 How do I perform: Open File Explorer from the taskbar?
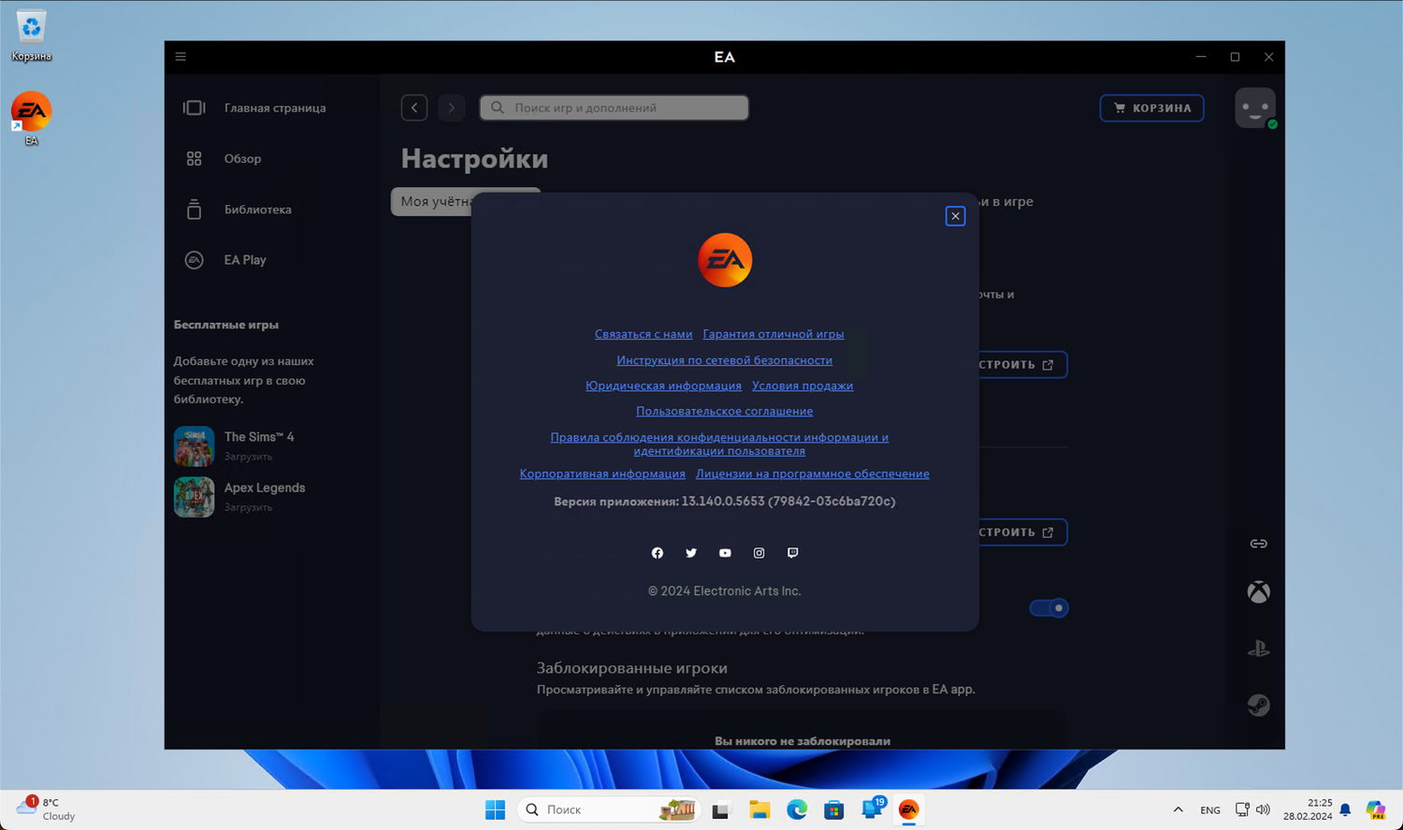(759, 809)
